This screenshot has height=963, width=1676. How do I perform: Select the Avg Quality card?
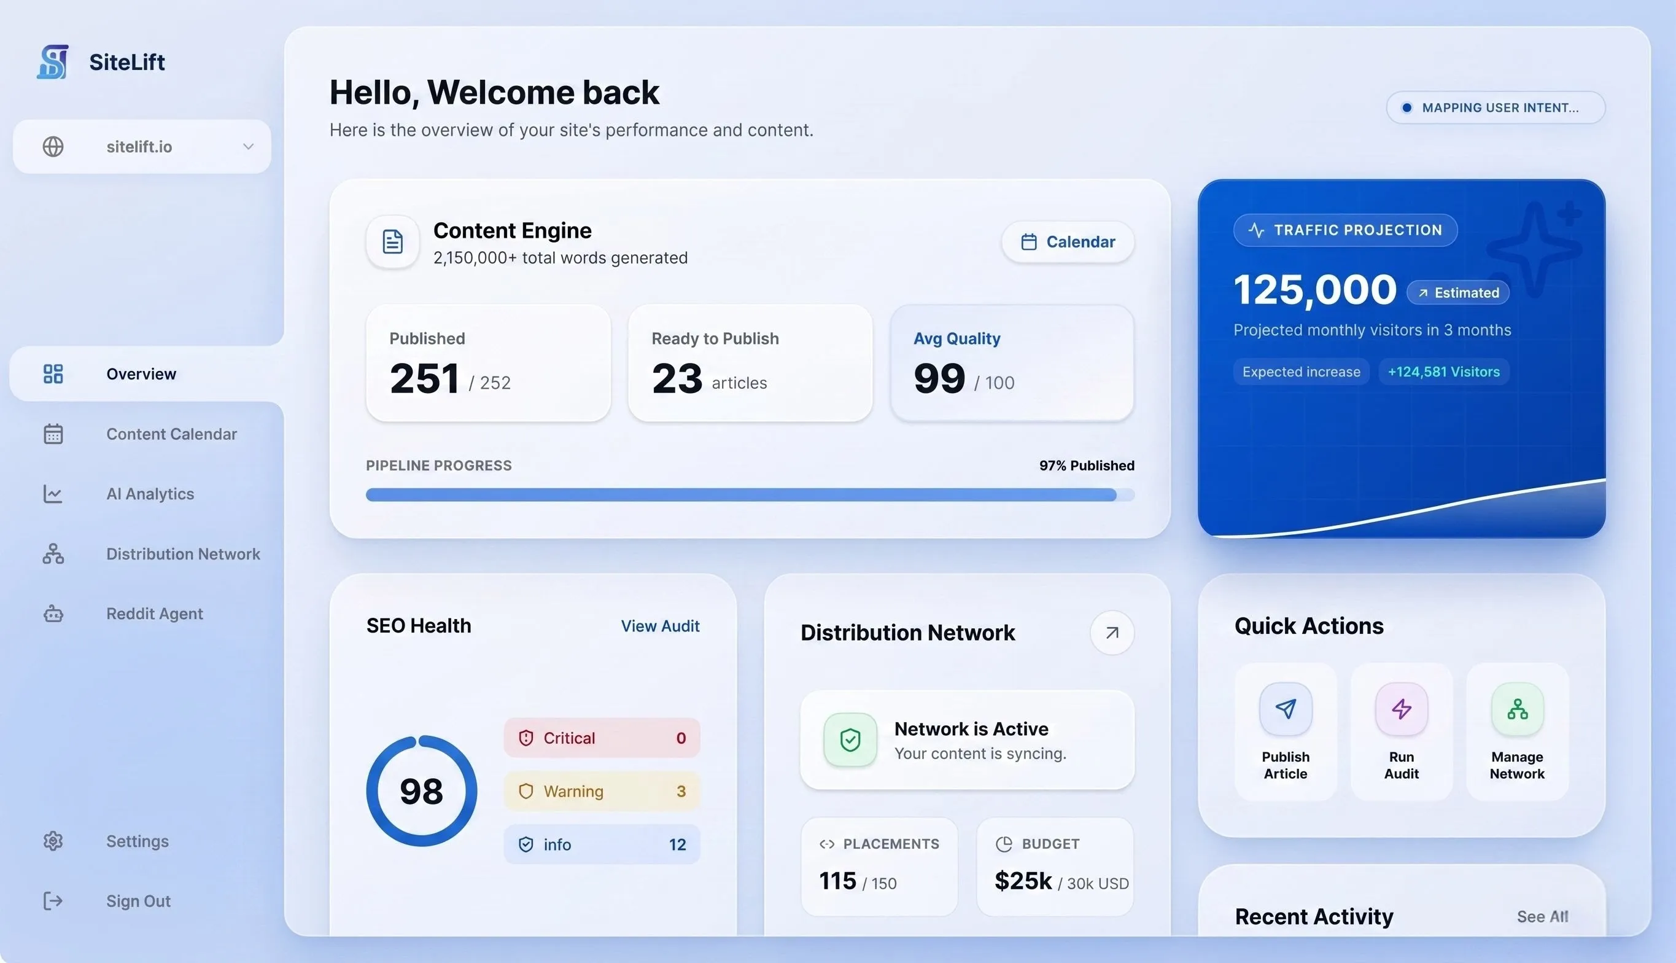tap(1012, 362)
